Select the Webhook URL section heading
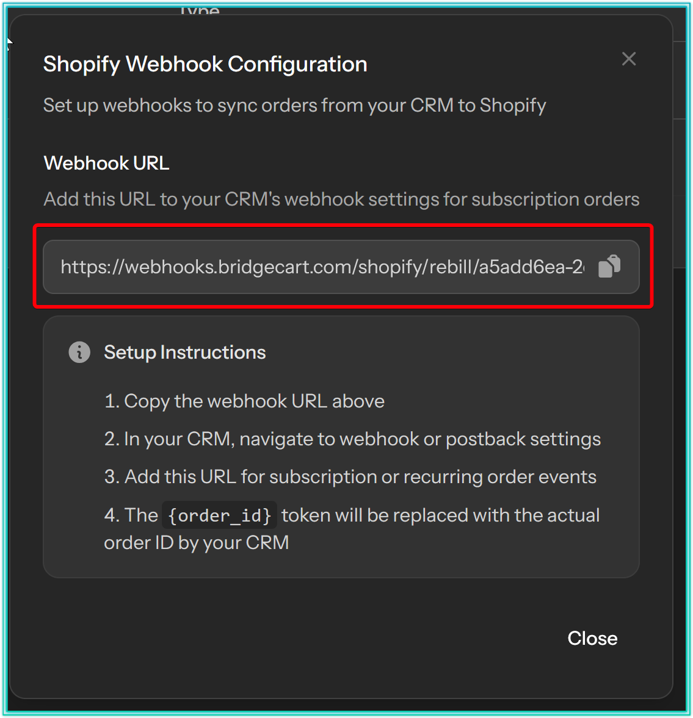 106,163
